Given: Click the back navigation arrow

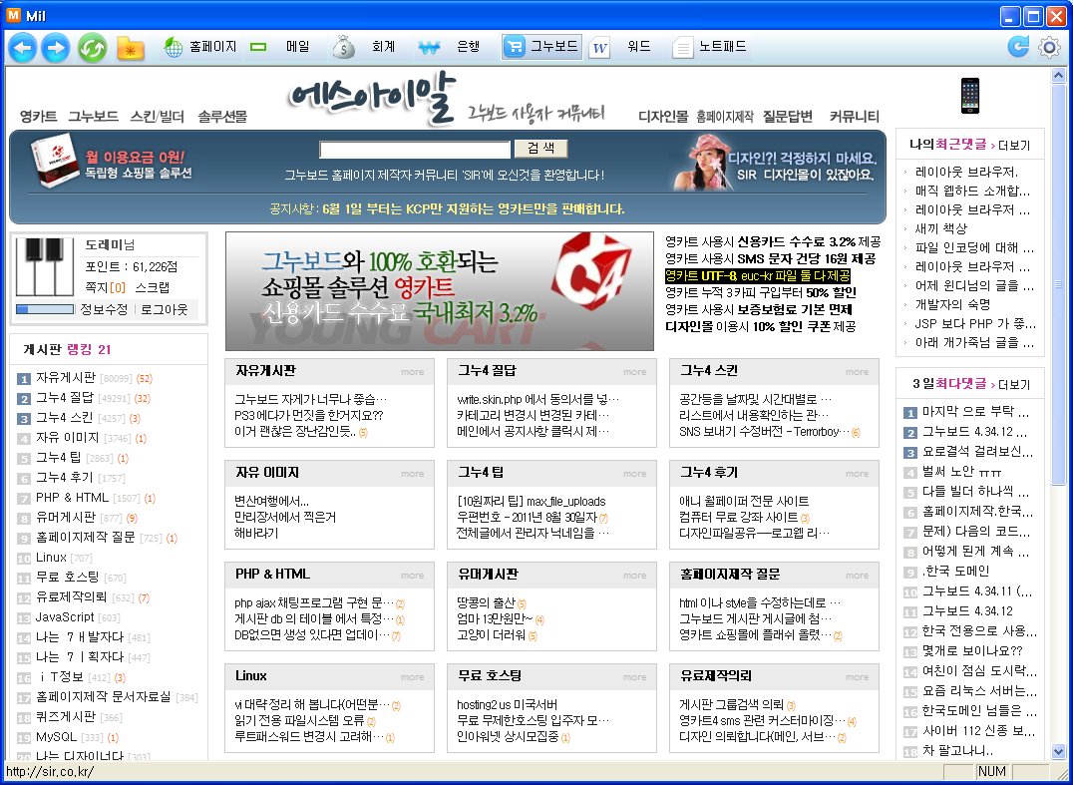Looking at the screenshot, I should click(x=23, y=47).
